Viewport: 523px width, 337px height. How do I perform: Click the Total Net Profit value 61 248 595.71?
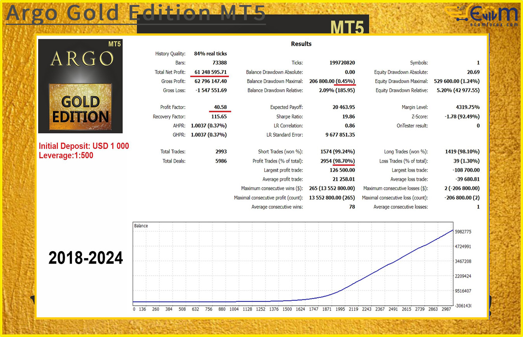tap(210, 72)
